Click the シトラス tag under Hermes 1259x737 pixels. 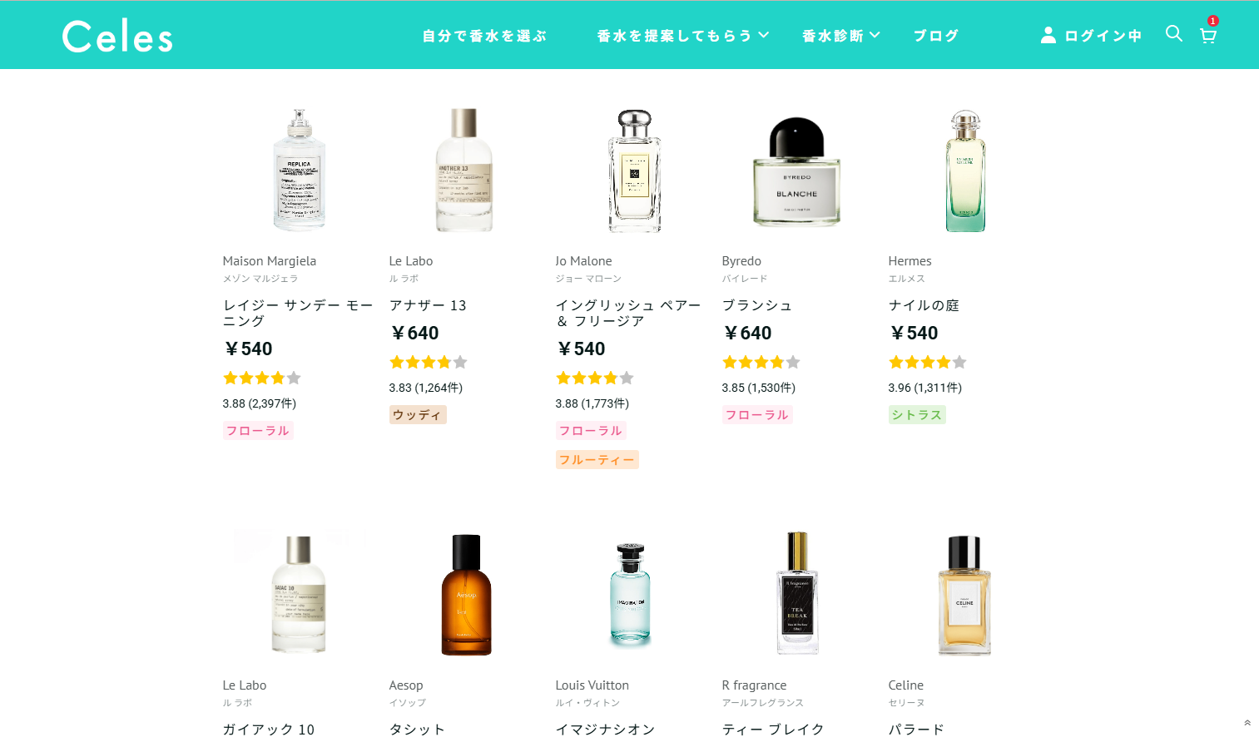tap(917, 414)
